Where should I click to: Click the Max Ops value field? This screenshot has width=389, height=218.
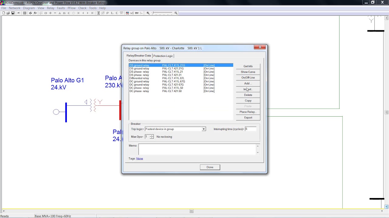click(147, 137)
